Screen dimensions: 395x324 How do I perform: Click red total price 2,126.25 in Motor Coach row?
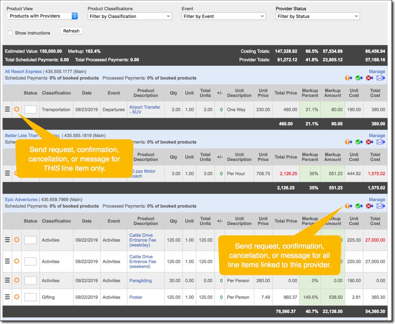[288, 174]
